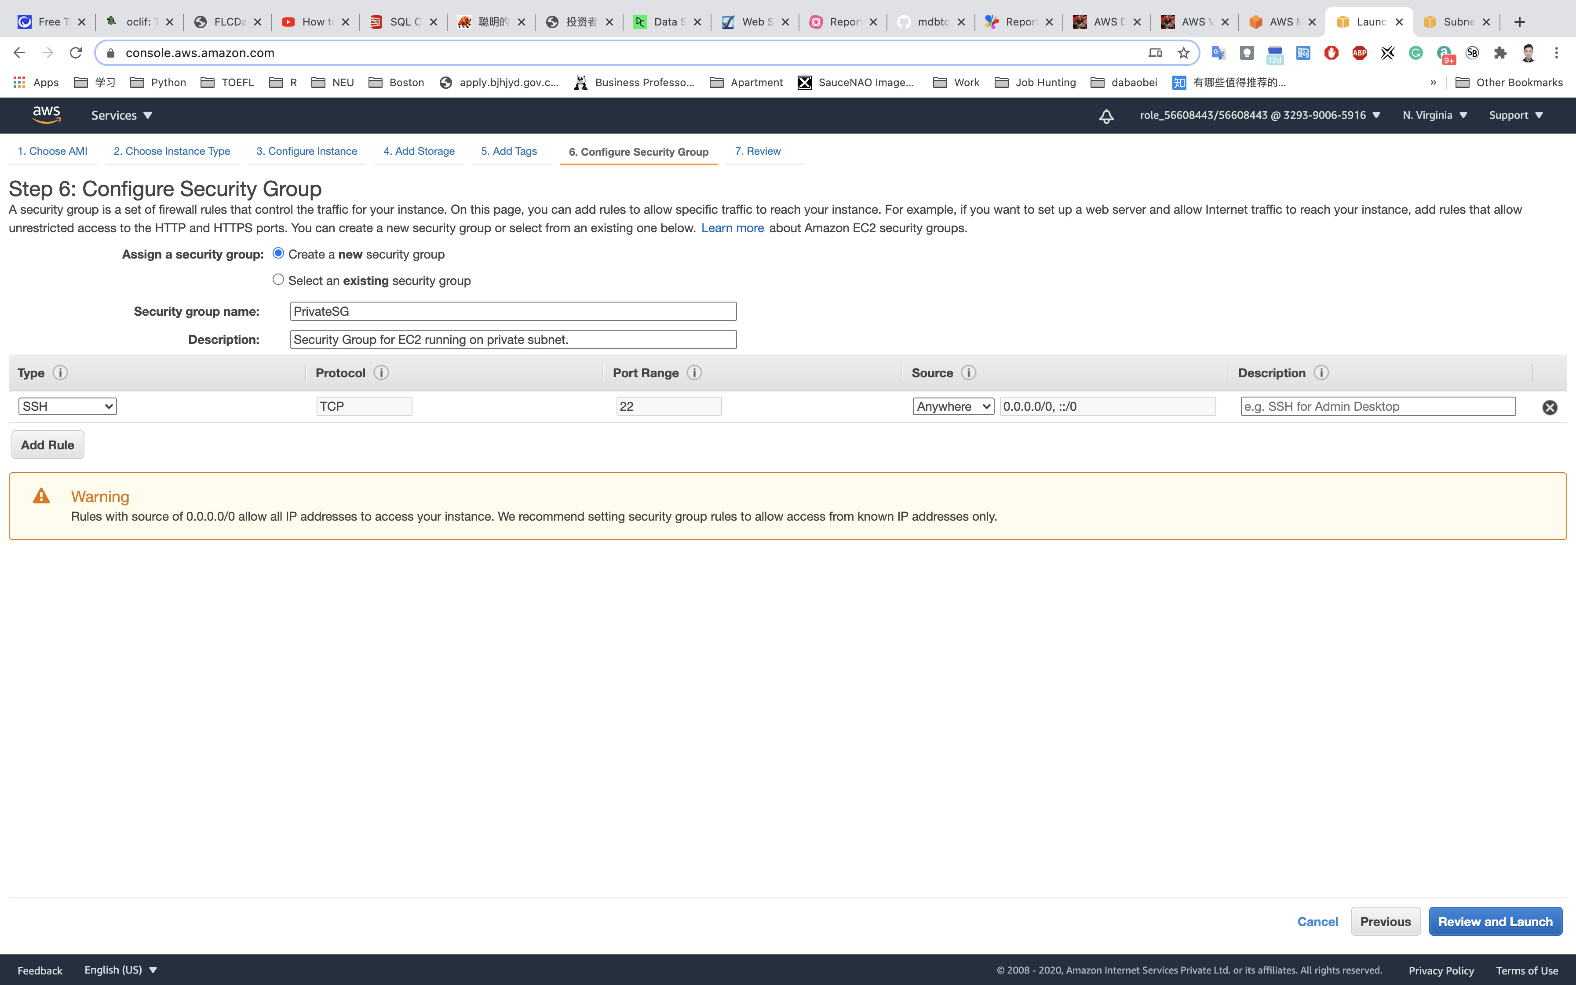The width and height of the screenshot is (1576, 985).
Task: Click the Type column info icon
Action: coord(60,372)
